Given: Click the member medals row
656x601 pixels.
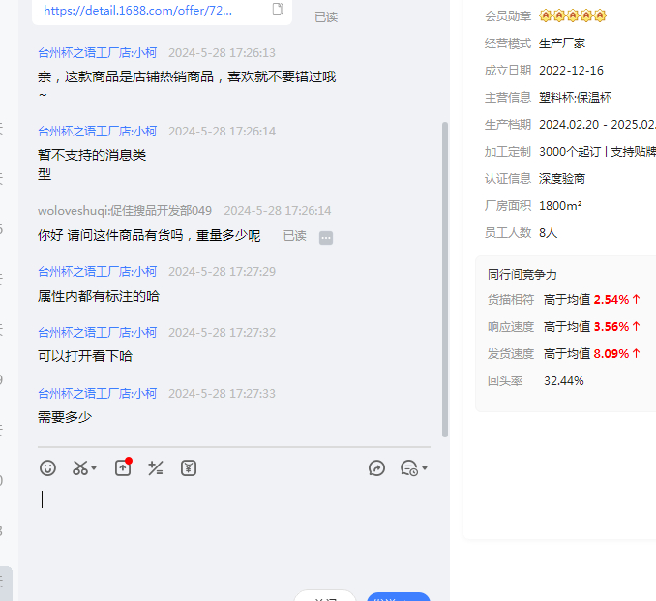Looking at the screenshot, I should click(572, 16).
